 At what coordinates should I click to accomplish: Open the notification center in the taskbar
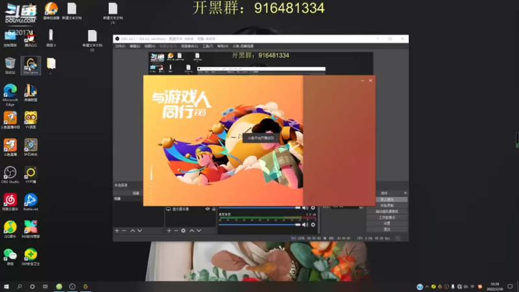[510, 286]
